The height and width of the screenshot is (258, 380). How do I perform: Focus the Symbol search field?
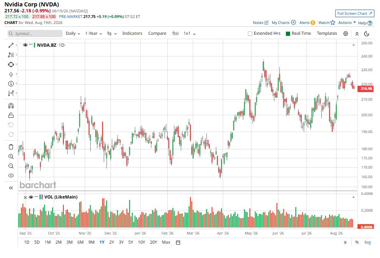35,34
